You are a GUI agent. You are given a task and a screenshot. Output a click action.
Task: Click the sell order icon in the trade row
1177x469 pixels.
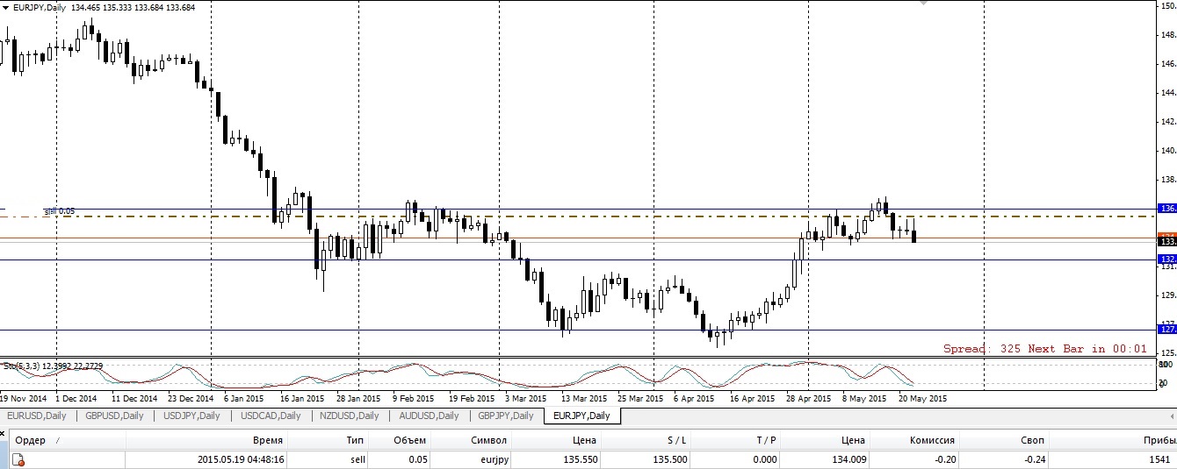(x=18, y=460)
